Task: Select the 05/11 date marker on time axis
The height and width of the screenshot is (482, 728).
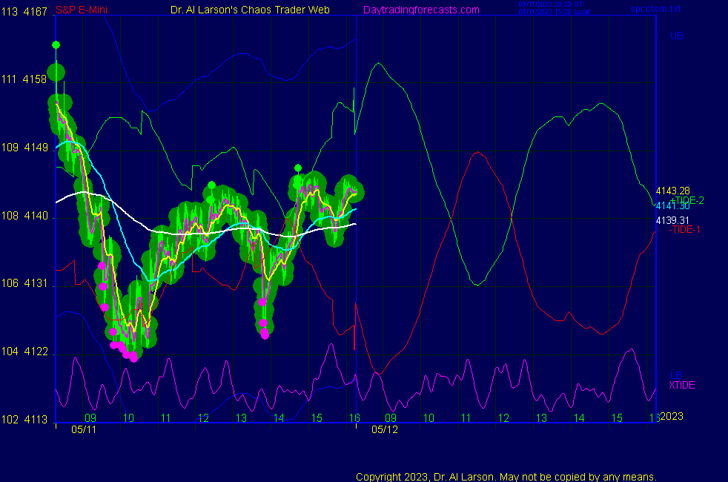Action: [83, 429]
